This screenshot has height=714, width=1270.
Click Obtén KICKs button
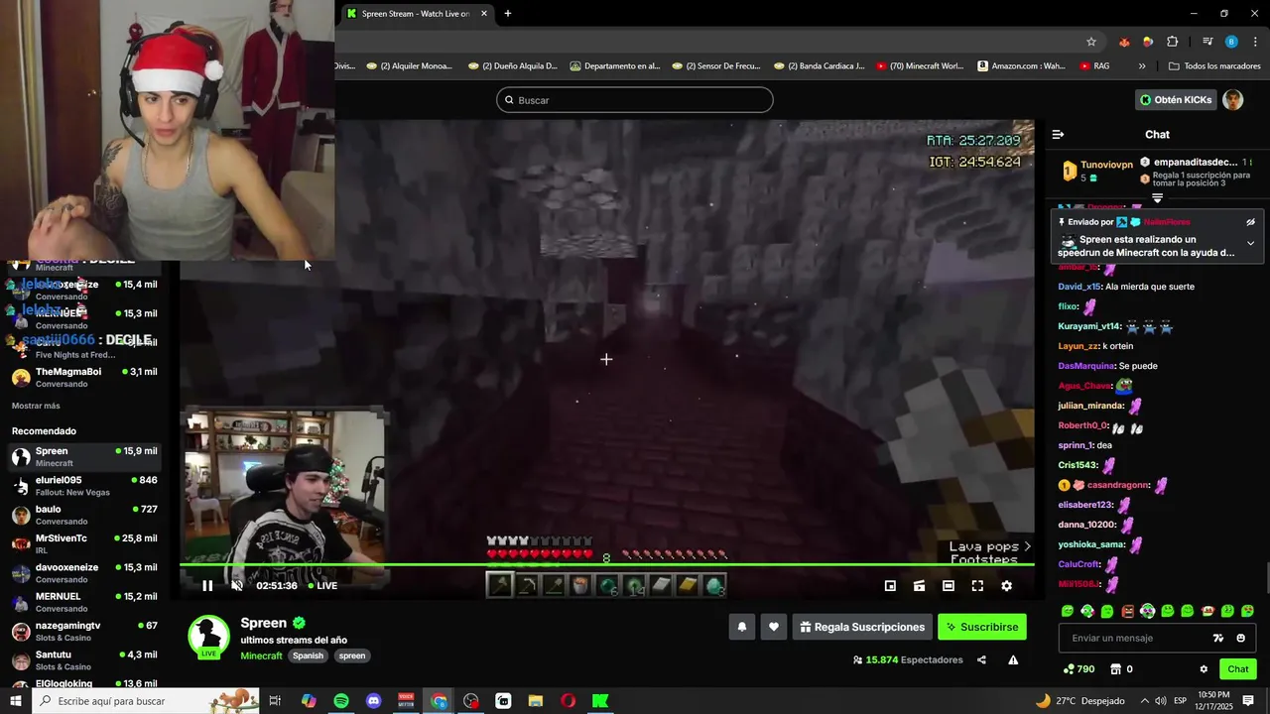point(1176,100)
